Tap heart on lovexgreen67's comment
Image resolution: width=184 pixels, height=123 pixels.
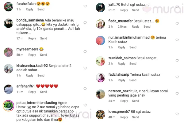click(177, 114)
